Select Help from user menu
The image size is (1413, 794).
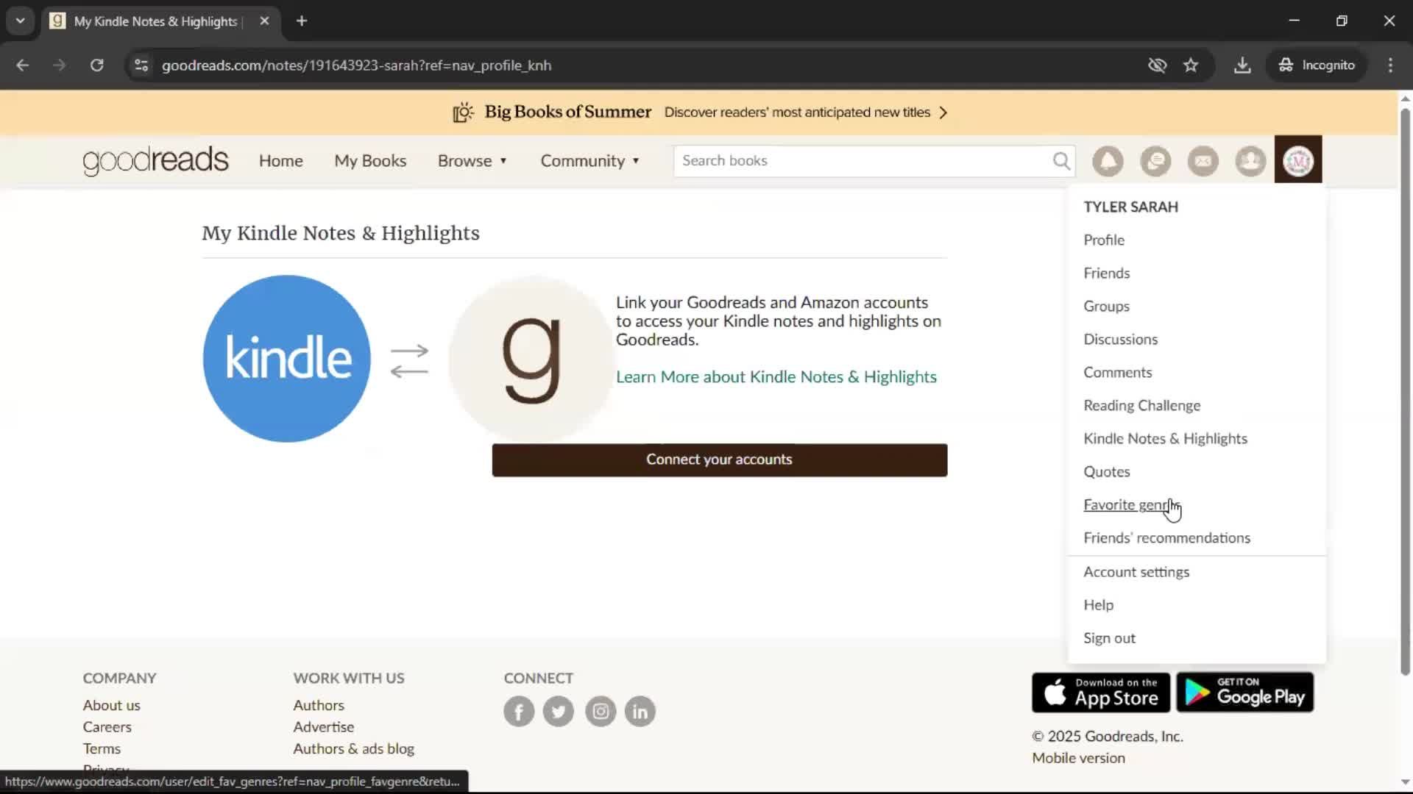[1098, 604]
